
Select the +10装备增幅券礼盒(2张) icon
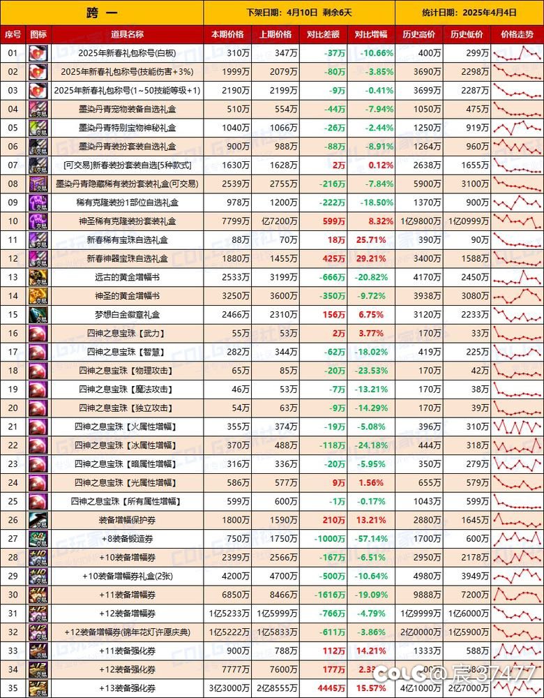coord(38,576)
